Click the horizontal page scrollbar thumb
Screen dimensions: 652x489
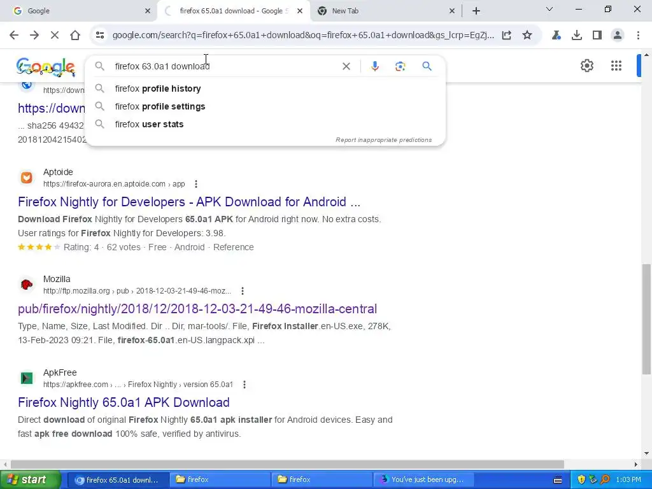click(287, 464)
